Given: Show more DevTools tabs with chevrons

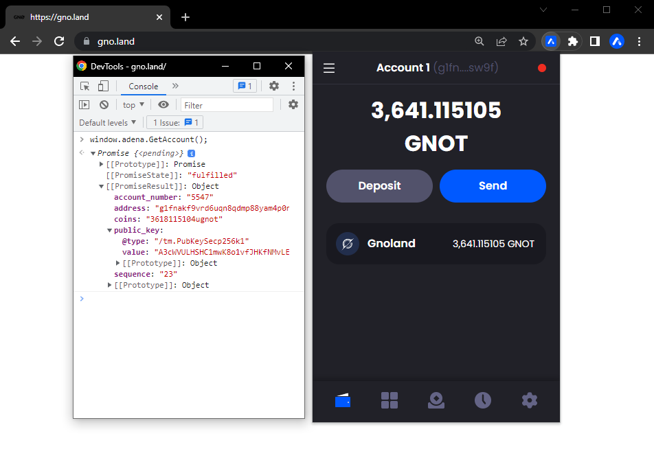Looking at the screenshot, I should pyautogui.click(x=175, y=86).
